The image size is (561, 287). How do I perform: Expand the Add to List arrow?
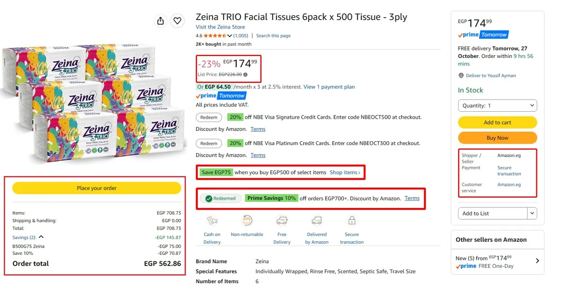click(532, 213)
